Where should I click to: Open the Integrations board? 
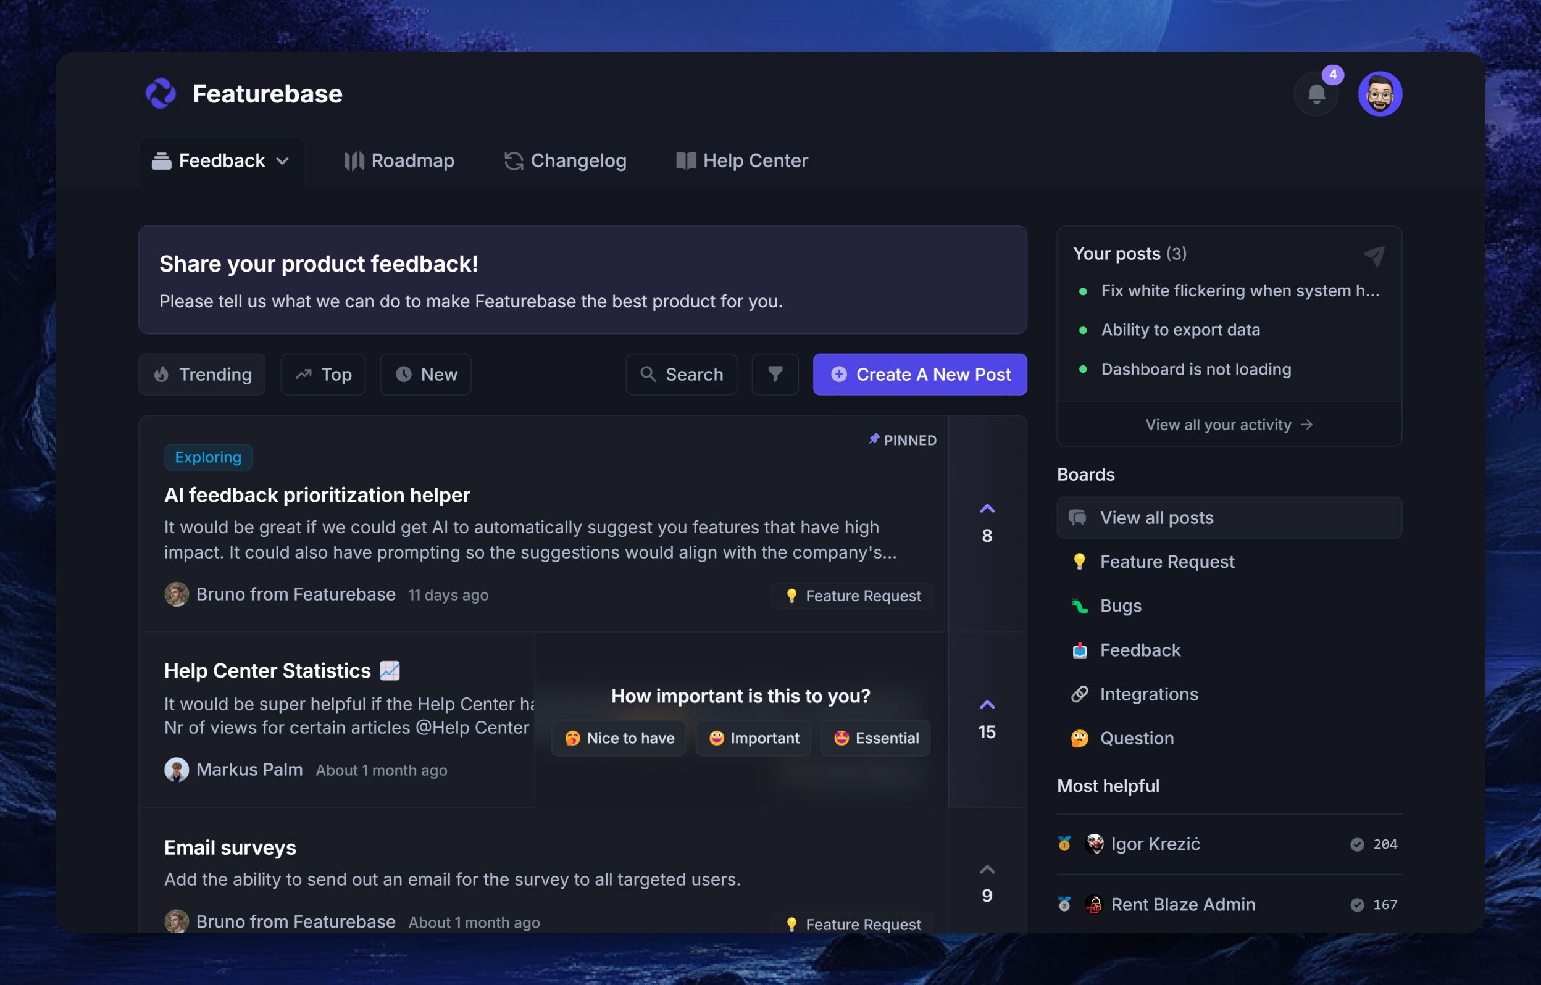(1149, 694)
